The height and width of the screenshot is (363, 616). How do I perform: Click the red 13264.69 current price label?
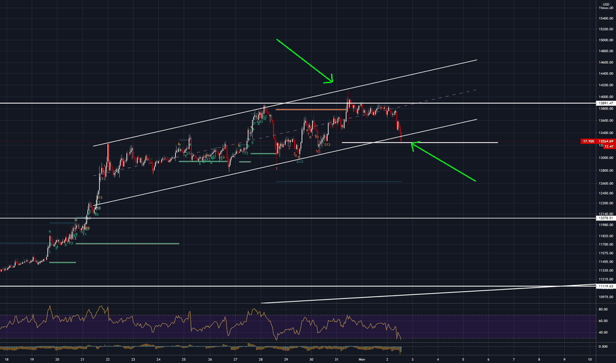(606, 141)
